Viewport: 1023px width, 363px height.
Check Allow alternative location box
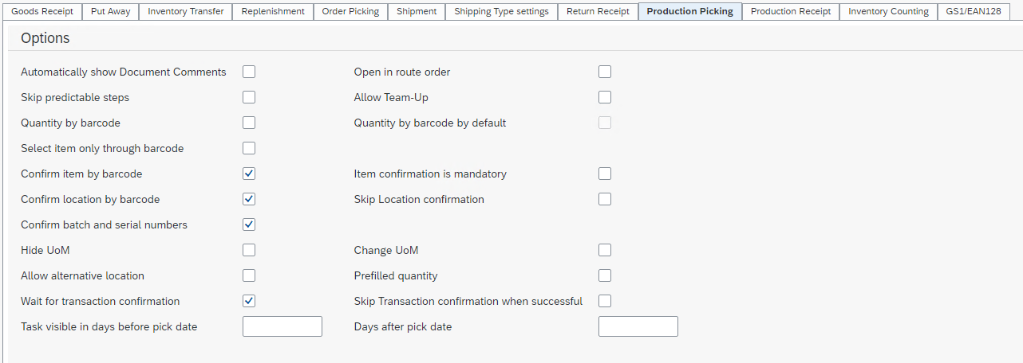pyautogui.click(x=249, y=275)
